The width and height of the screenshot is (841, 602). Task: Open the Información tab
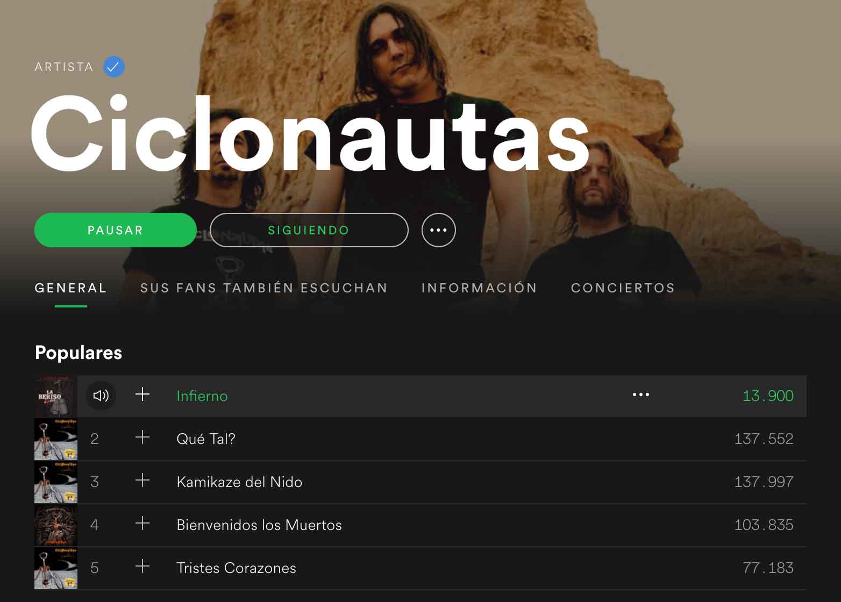(480, 288)
